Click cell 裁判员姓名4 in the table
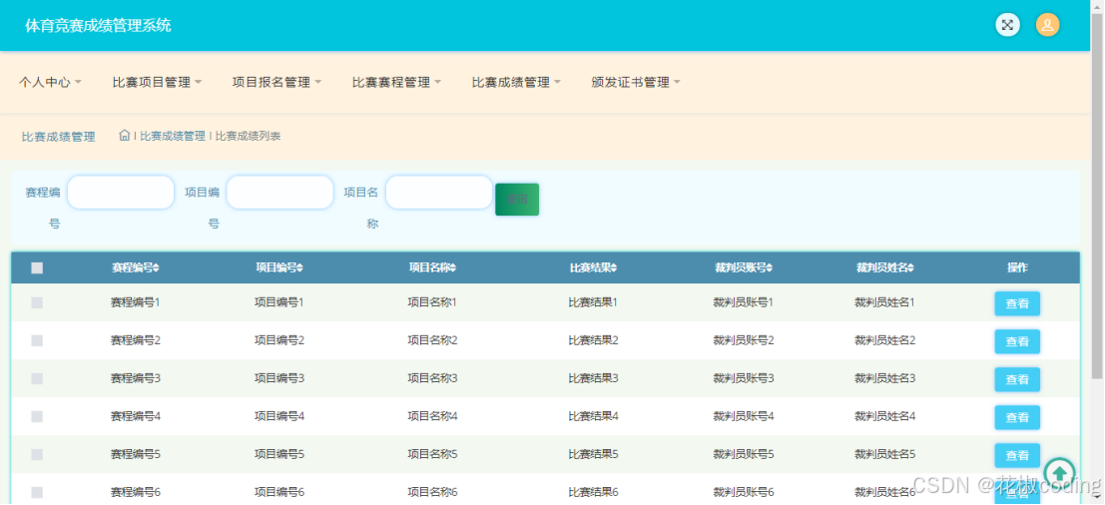Image resolution: width=1105 pixels, height=505 pixels. 885,417
